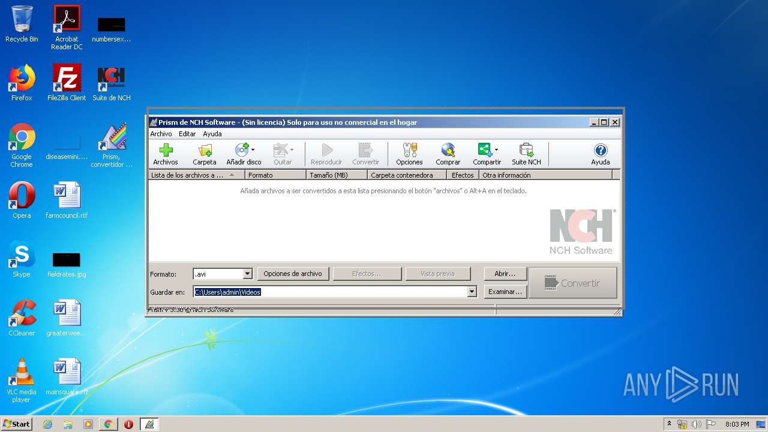Image resolution: width=768 pixels, height=432 pixels.
Task: Click the Tamaño (MB) column header
Action: point(337,175)
